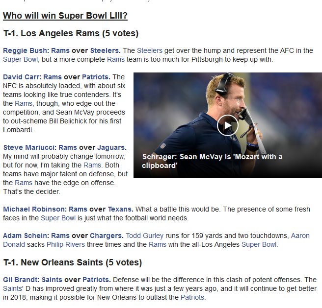The height and width of the screenshot is (308, 322).
Task: Open Rams link in Steve Mariucci headline
Action: 68,147
